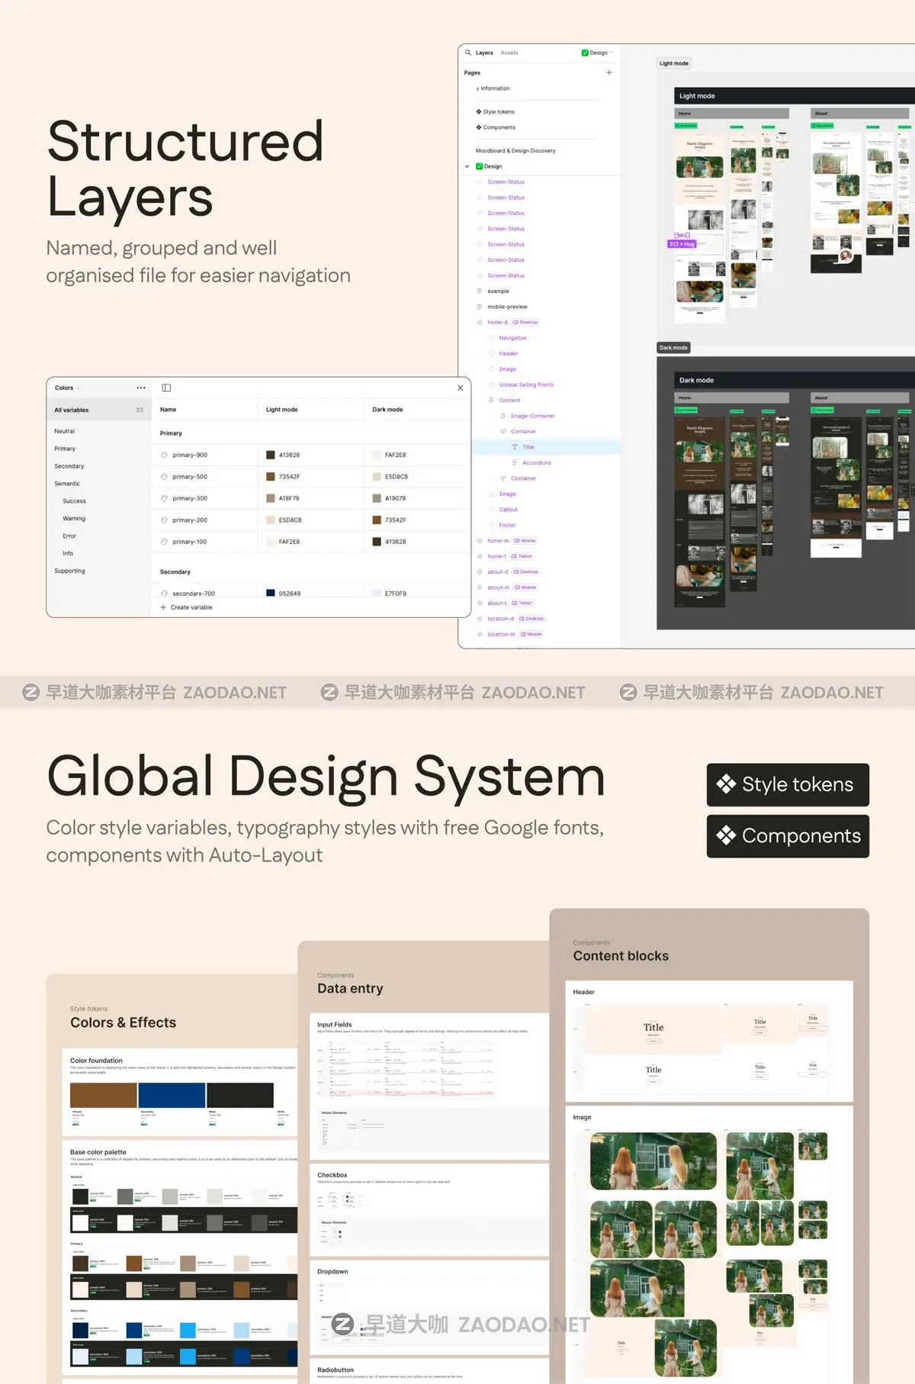Switch to the Assets tab
Screen dimensions: 915x1384
pos(509,53)
